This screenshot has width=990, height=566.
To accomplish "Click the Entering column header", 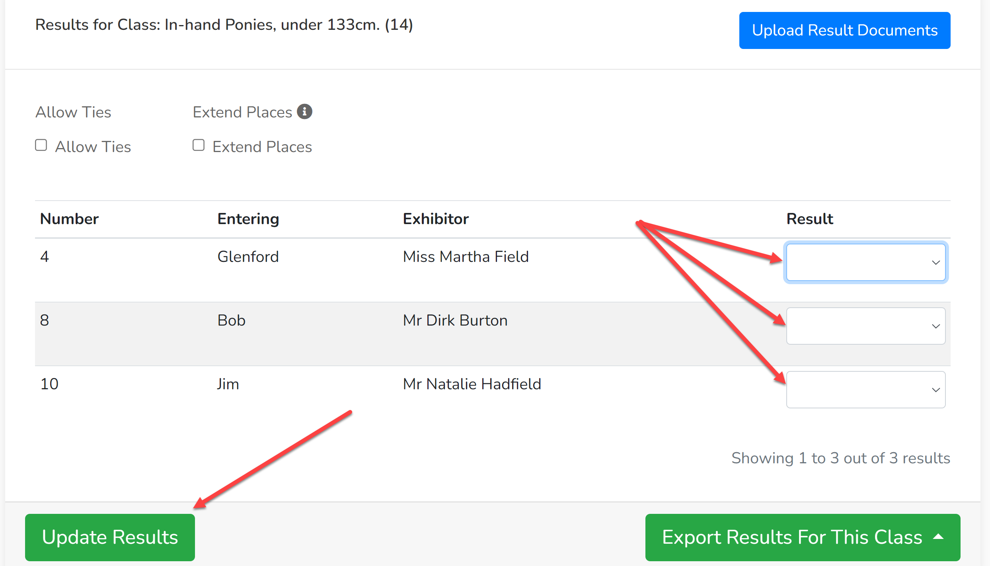I will (248, 219).
